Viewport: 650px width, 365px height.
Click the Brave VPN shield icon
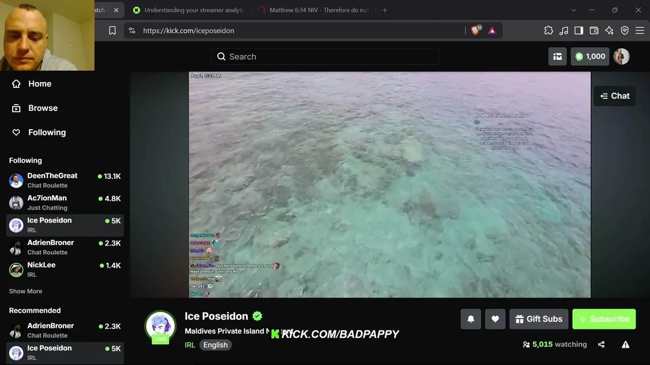[x=625, y=30]
